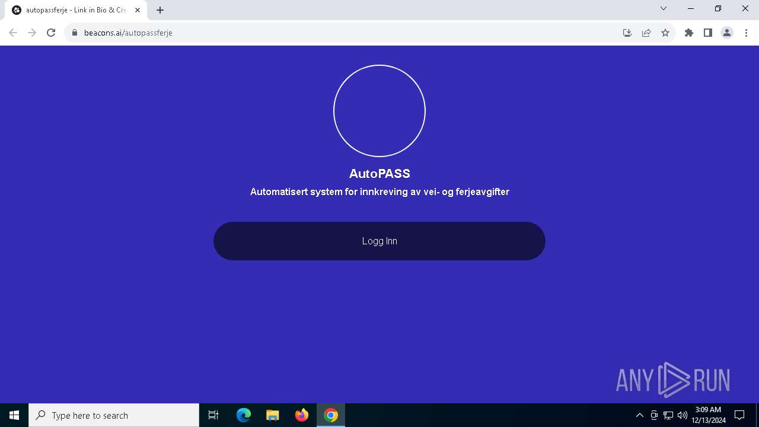Open a new tab with plus button
Image resolution: width=759 pixels, height=427 pixels.
click(160, 10)
